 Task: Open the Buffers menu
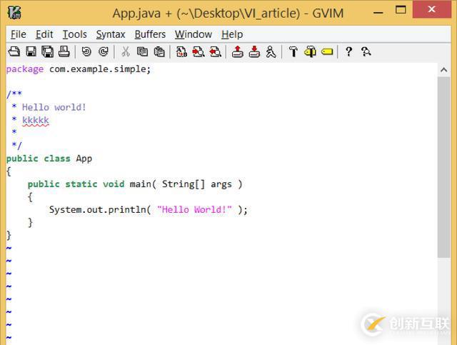click(x=150, y=34)
